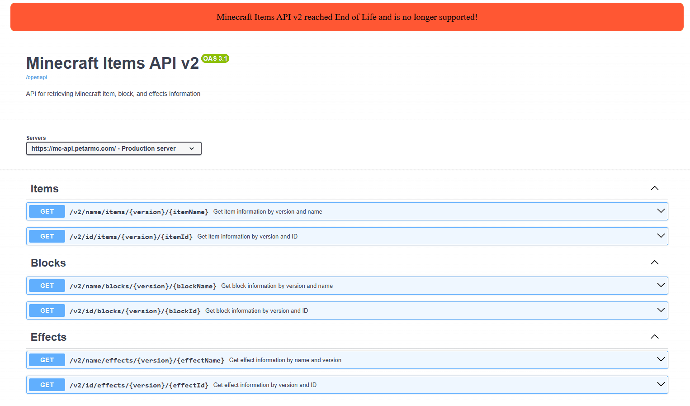This screenshot has height=406, width=690.
Task: Open the /openapi specification link
Action: pyautogui.click(x=36, y=77)
